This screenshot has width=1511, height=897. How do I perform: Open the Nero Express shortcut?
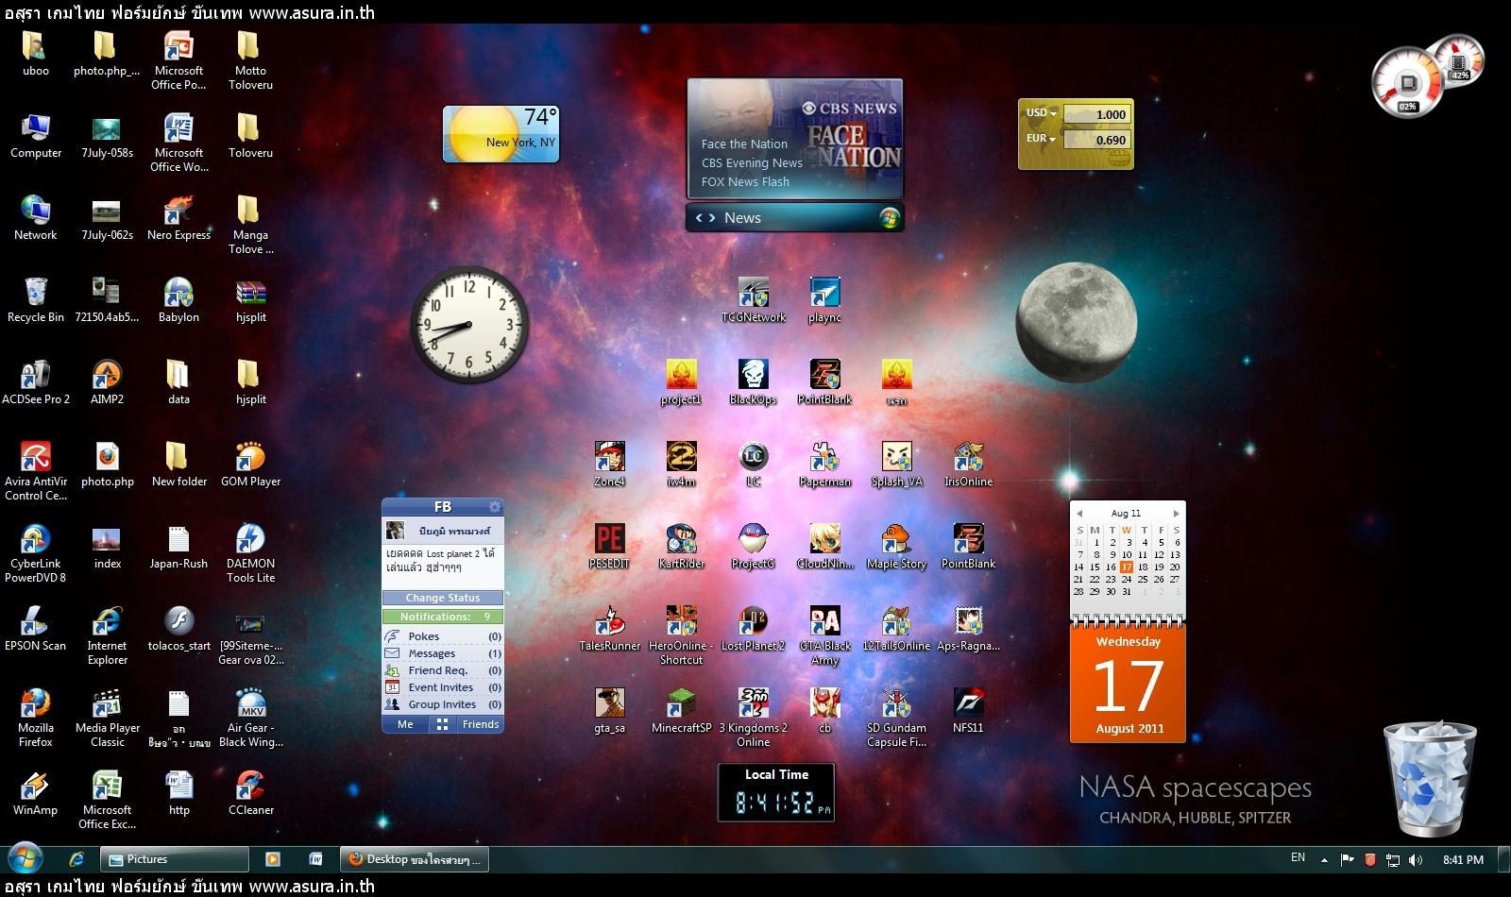pyautogui.click(x=178, y=218)
